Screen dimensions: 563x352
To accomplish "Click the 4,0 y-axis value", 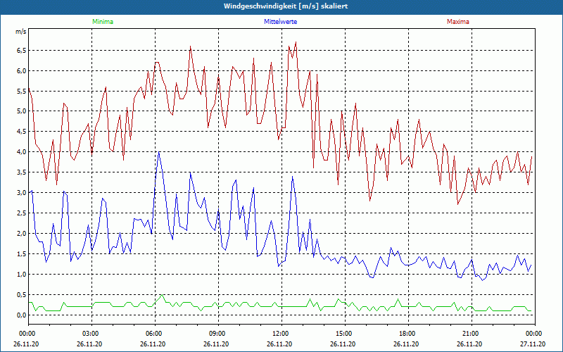I will (x=22, y=152).
